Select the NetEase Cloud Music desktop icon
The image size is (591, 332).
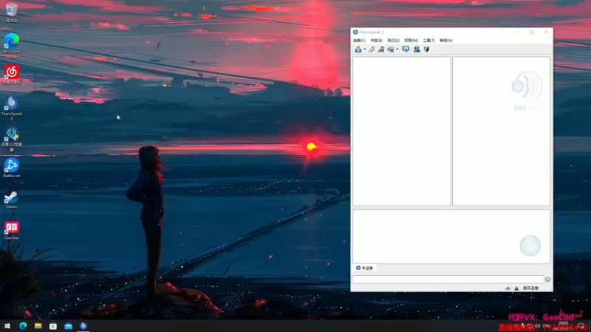[11, 75]
